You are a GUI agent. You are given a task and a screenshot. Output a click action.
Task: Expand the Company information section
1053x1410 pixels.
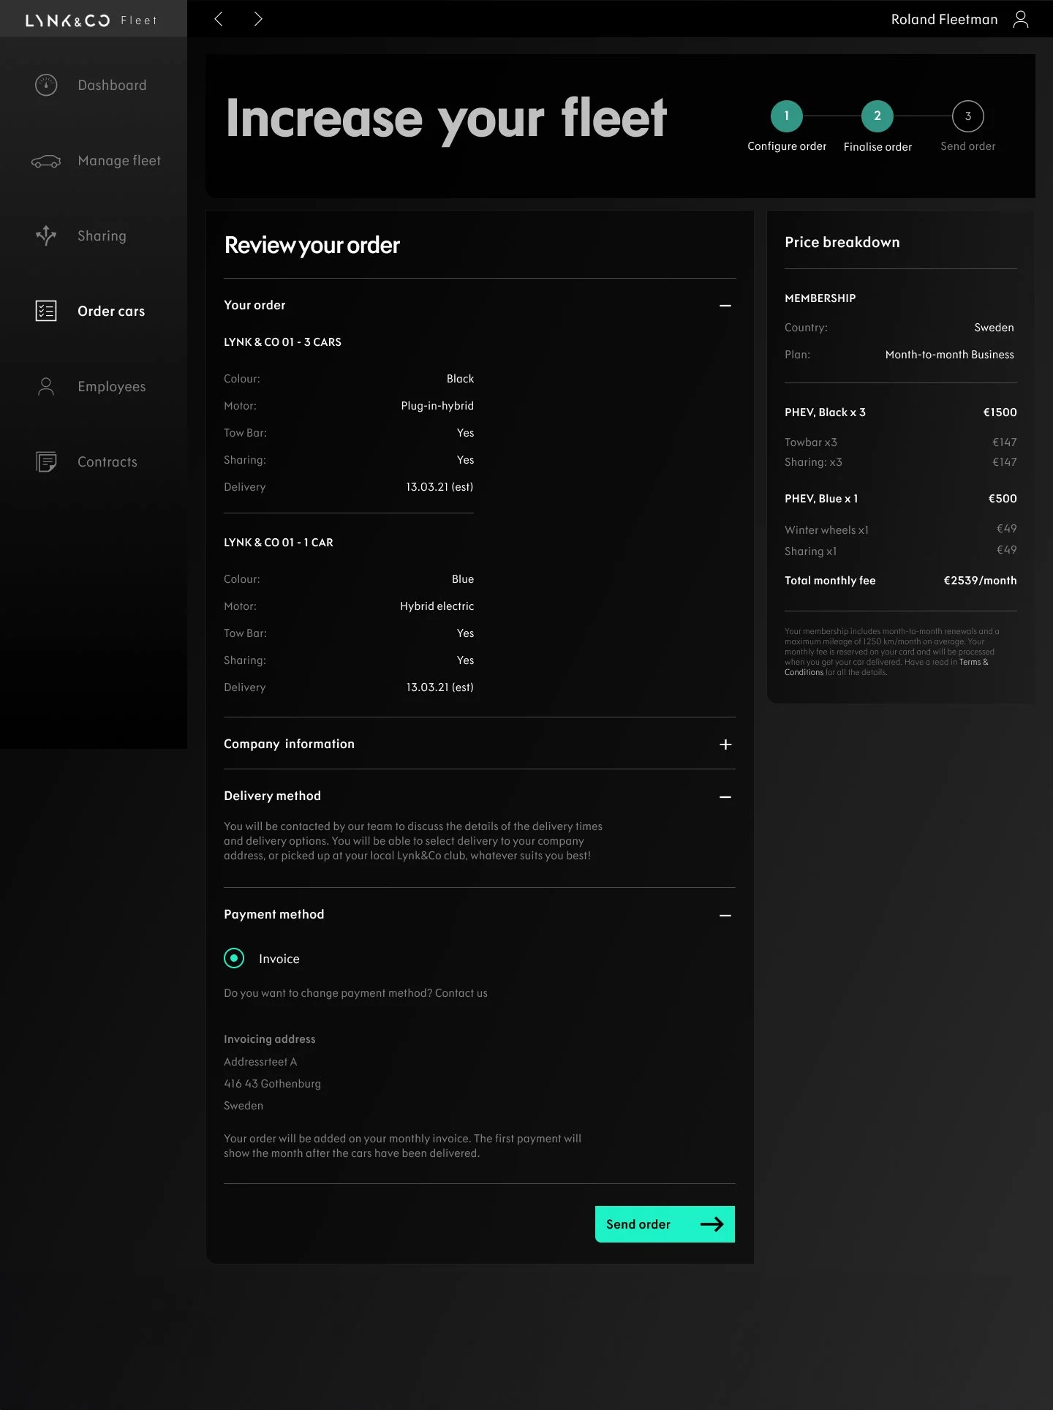click(x=725, y=744)
